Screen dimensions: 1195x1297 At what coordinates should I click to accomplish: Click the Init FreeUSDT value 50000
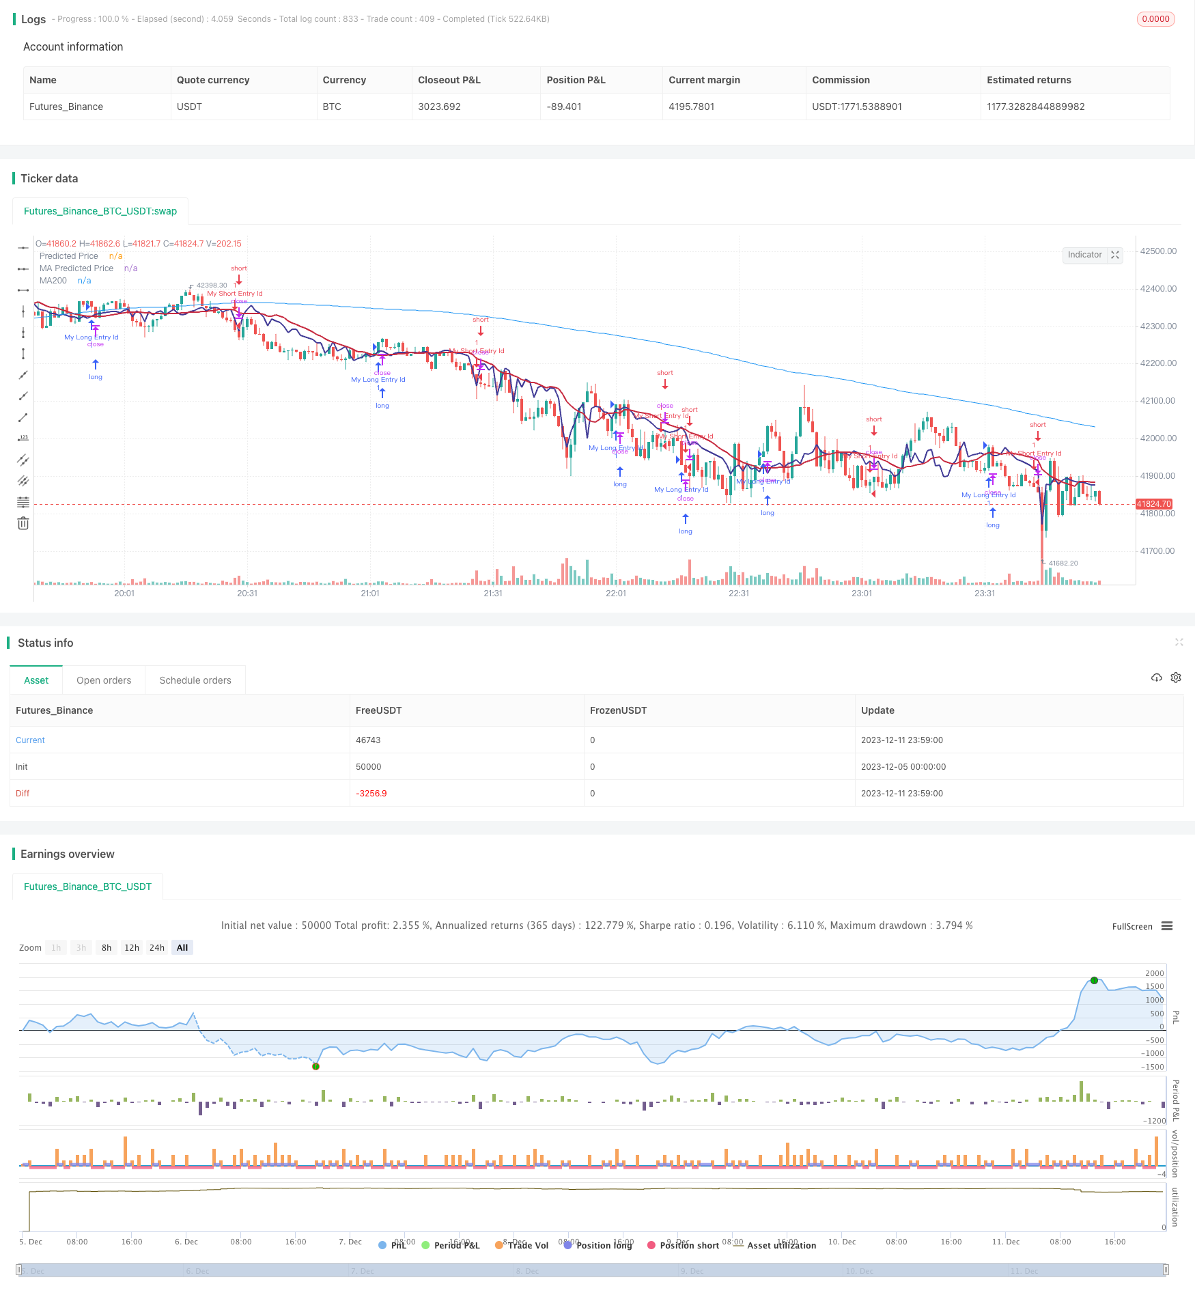pyautogui.click(x=369, y=766)
